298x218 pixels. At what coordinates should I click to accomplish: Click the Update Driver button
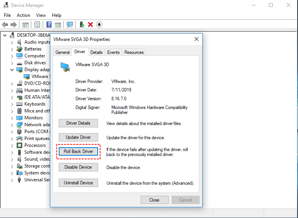(x=78, y=137)
